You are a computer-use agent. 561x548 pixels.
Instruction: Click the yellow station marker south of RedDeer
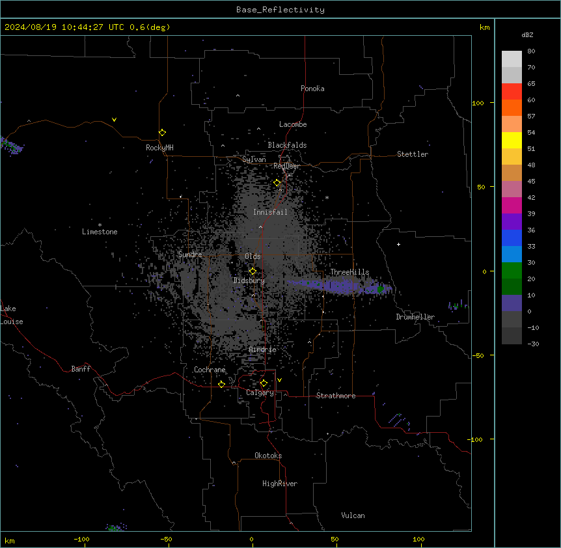(x=277, y=183)
